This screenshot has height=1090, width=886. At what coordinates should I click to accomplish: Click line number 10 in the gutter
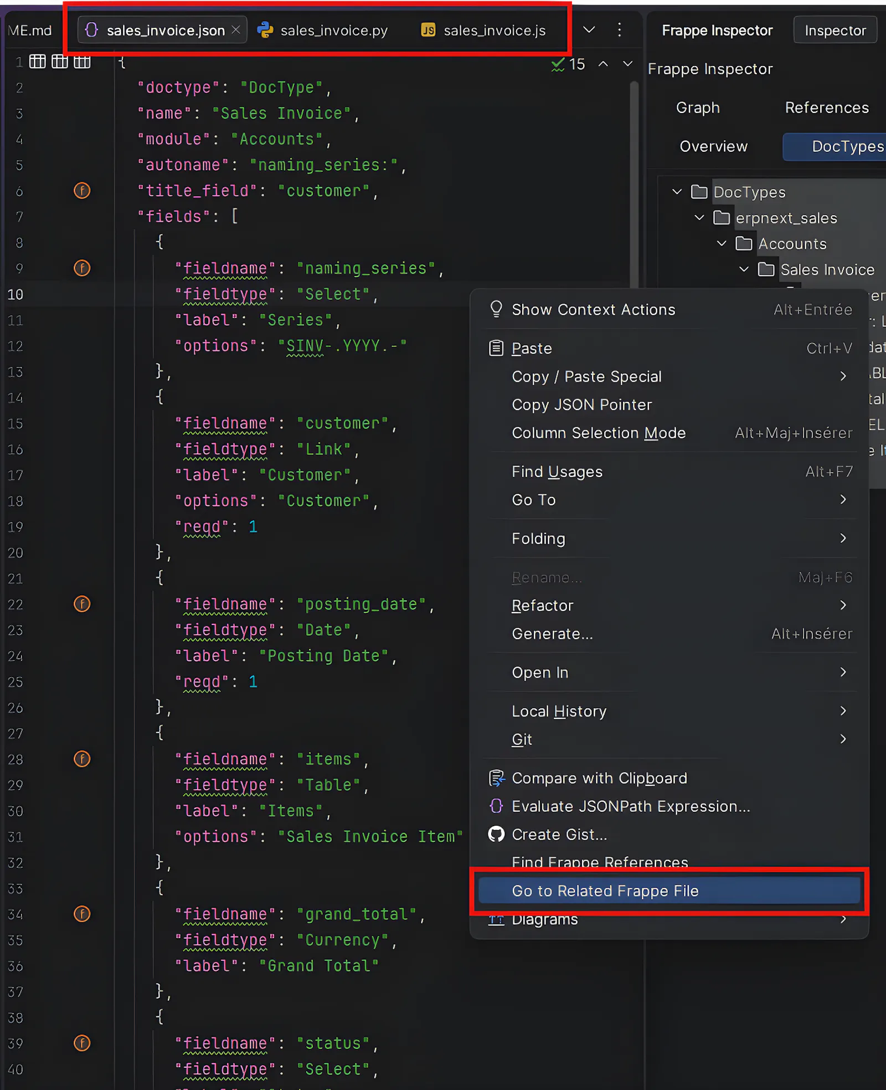coord(16,294)
